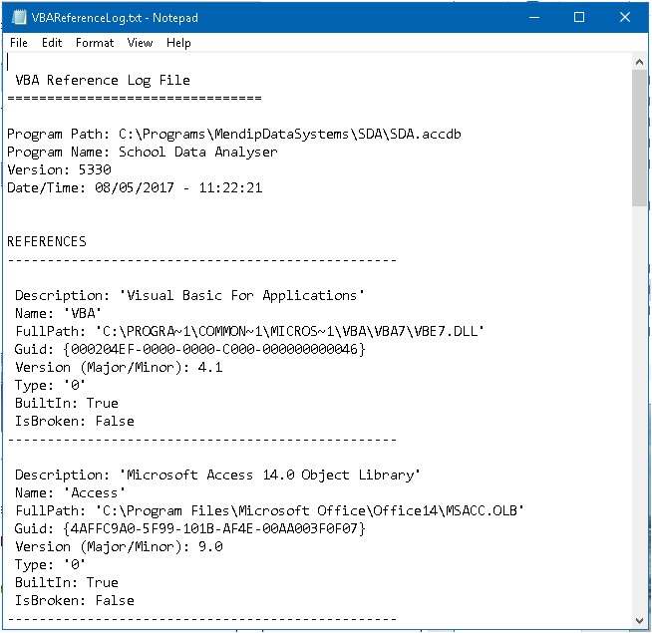
Task: Open the Help menu
Action: 178,43
